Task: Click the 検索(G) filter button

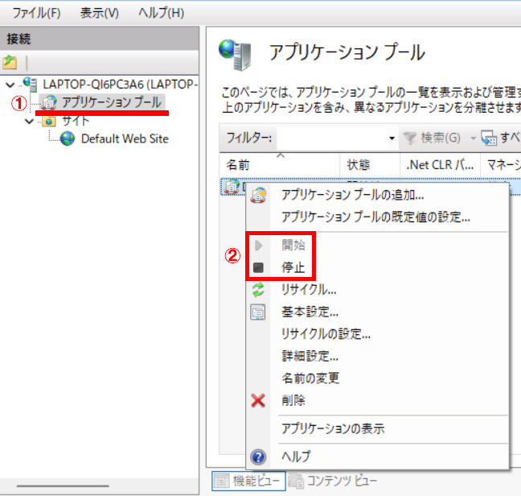Action: (432, 138)
